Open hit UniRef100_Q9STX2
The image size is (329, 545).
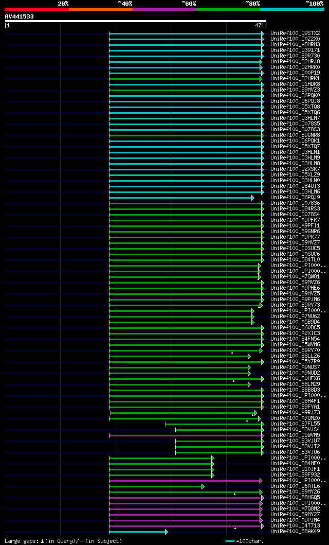click(x=296, y=33)
